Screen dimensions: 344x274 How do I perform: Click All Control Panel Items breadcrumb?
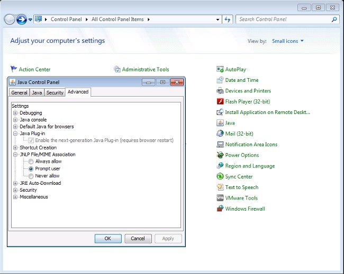pos(117,19)
